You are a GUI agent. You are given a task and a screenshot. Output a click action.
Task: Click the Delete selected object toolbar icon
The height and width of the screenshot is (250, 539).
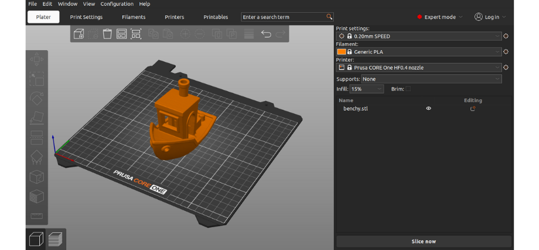93,34
